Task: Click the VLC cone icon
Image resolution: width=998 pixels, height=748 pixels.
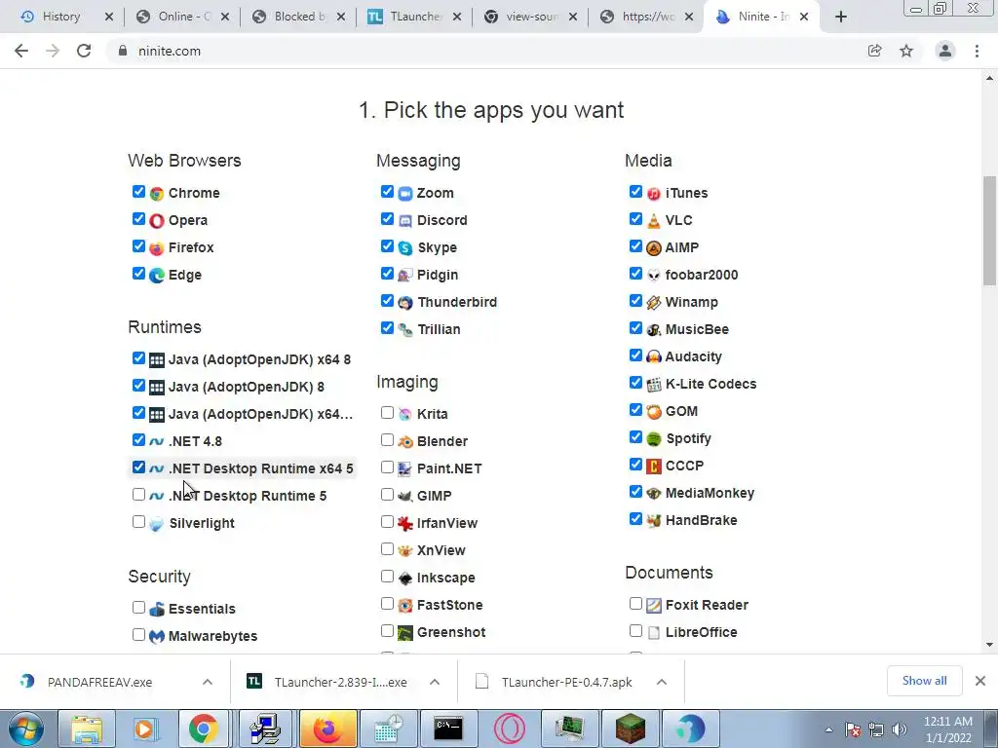Action: (x=653, y=221)
